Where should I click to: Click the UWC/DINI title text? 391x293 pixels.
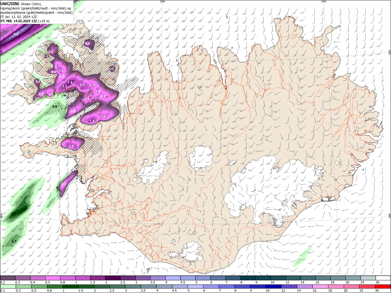10,4
